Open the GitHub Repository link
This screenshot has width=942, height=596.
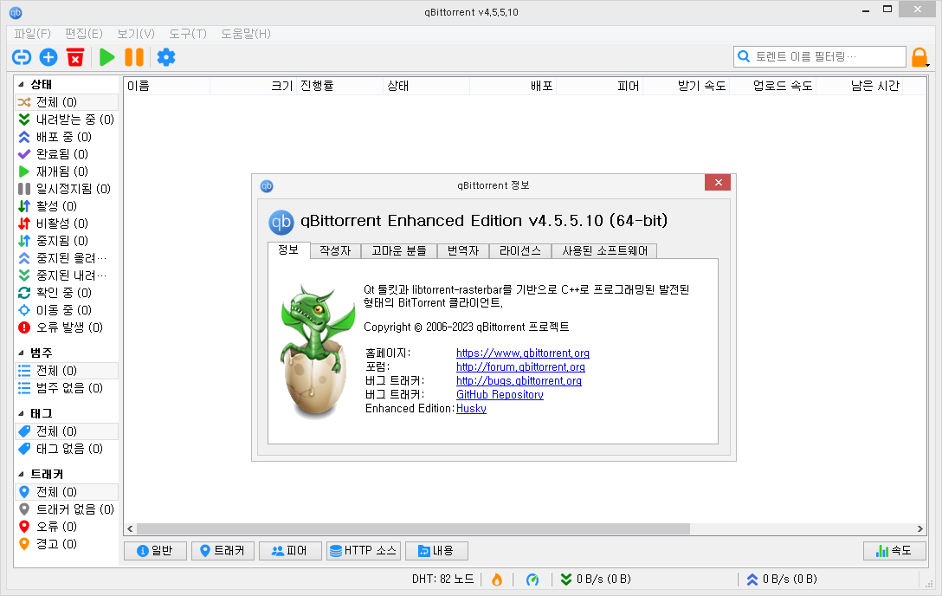(x=500, y=395)
